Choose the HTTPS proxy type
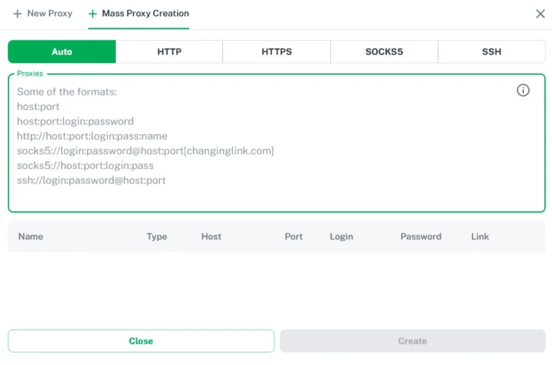This screenshot has width=552, height=365. [x=277, y=52]
